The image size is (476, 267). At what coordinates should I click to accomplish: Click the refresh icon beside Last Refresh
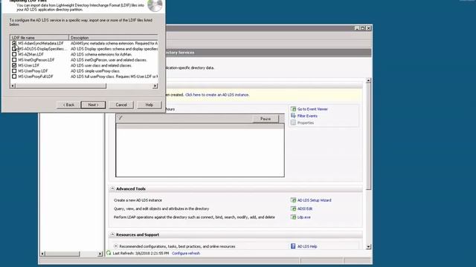point(109,253)
